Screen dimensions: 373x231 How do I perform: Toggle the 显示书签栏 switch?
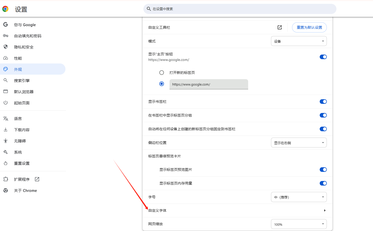323,102
